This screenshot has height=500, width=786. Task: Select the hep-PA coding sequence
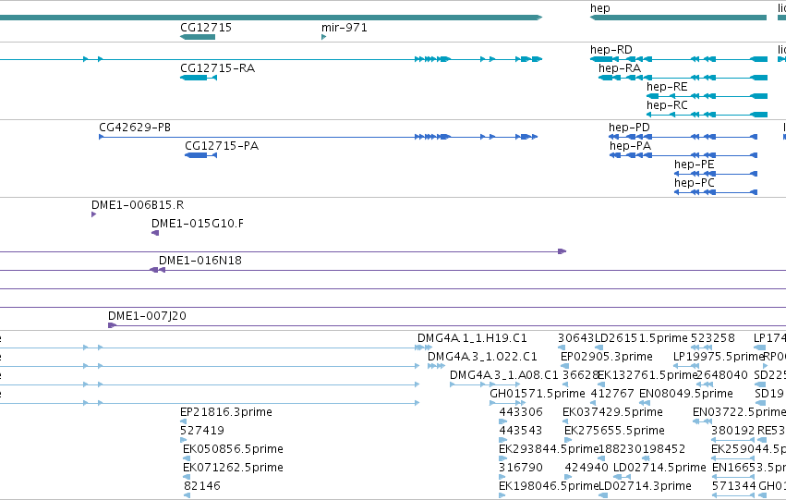[x=683, y=155]
